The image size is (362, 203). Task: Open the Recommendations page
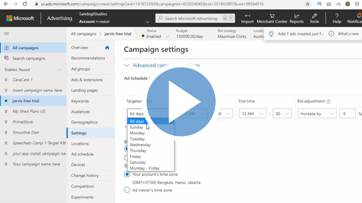point(88,58)
